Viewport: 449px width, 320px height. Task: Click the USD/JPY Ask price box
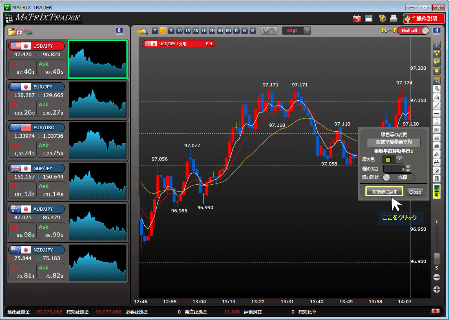(51, 68)
